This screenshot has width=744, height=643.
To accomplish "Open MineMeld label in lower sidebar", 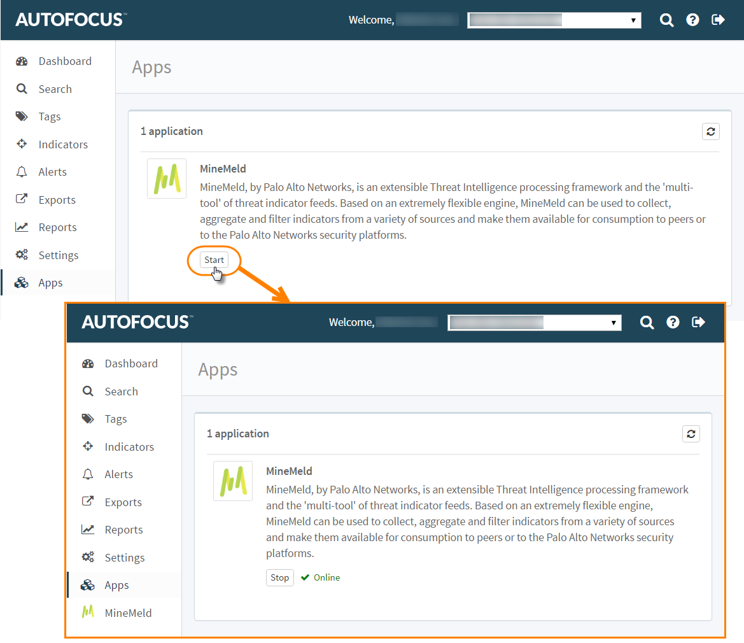I will 128,612.
